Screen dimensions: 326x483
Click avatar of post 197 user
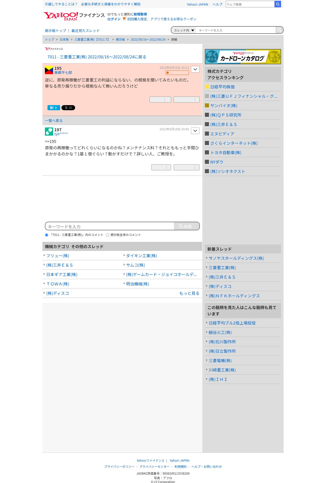[x=49, y=132]
